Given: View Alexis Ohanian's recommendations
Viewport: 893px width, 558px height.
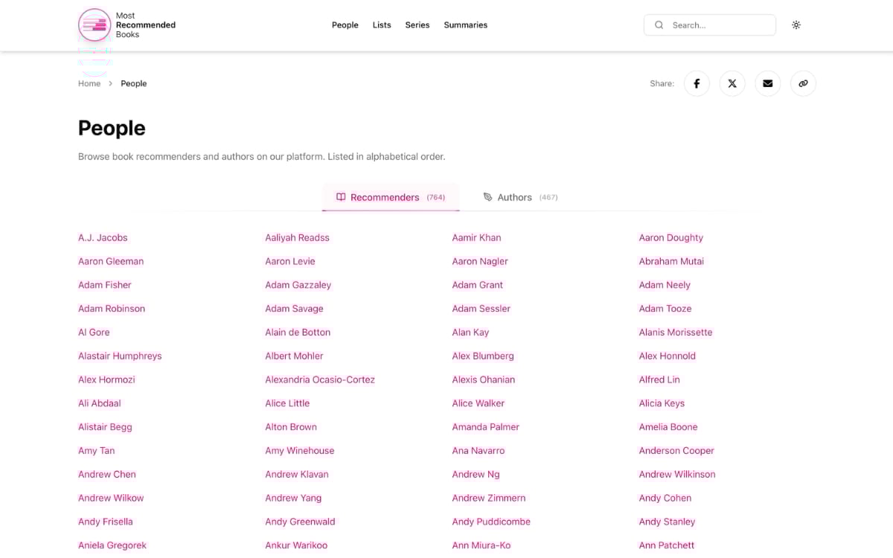Looking at the screenshot, I should 484,379.
